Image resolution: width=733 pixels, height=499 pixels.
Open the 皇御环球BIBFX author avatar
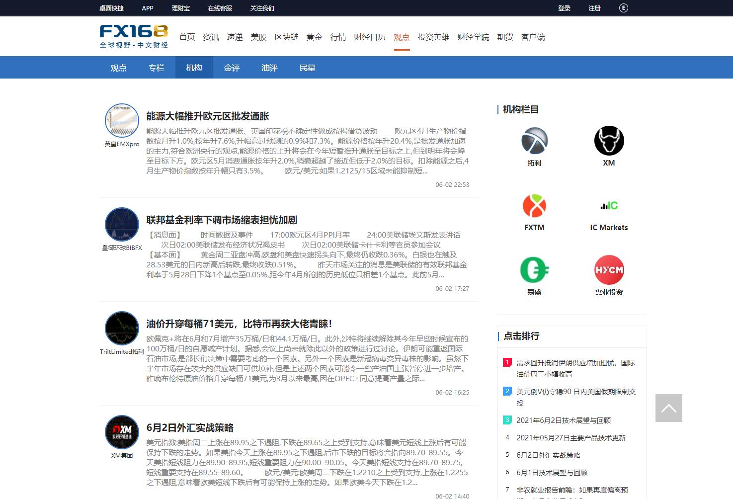click(122, 224)
